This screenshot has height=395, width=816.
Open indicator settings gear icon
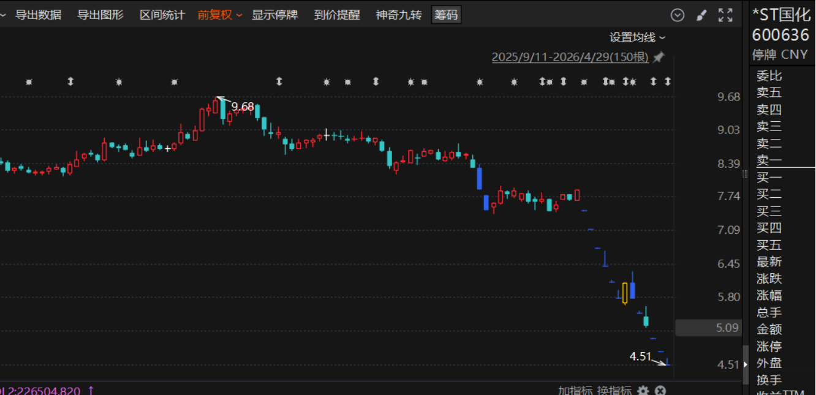tap(643, 390)
